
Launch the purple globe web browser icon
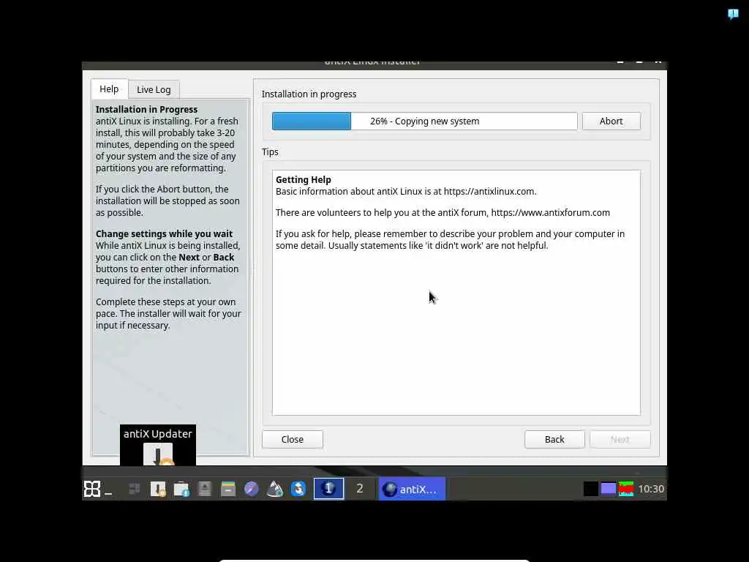[x=252, y=488]
